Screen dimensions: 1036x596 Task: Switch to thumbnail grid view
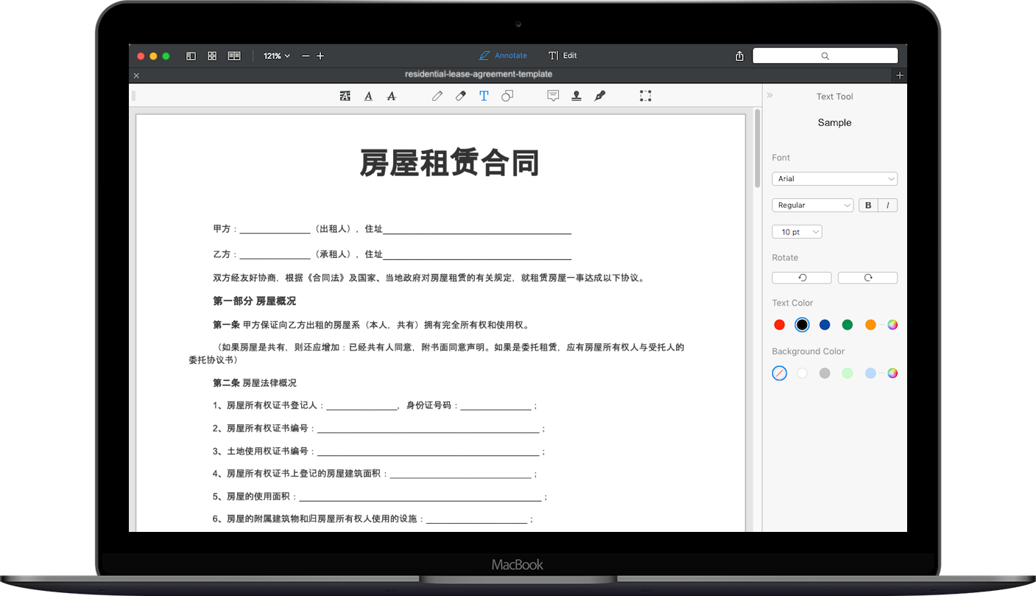(212, 56)
